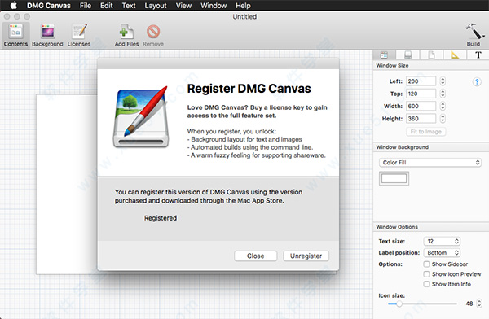
Task: Open the Color Fill background dropdown
Action: pos(430,162)
